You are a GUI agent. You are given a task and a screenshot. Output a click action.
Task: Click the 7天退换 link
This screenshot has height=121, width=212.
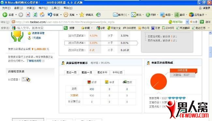point(37,38)
